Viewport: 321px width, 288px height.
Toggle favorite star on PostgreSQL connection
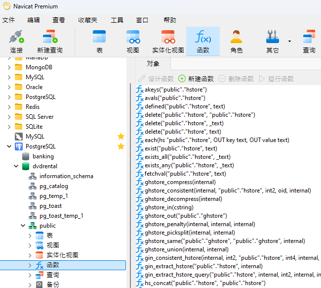click(x=121, y=146)
